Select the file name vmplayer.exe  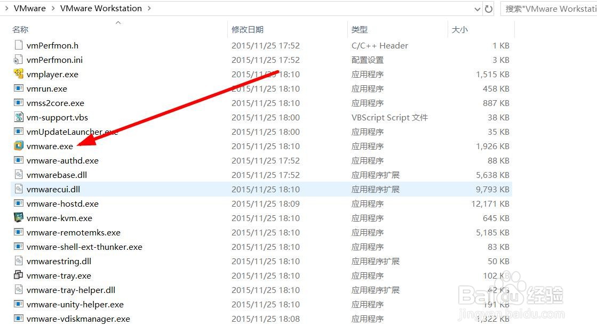click(x=52, y=75)
